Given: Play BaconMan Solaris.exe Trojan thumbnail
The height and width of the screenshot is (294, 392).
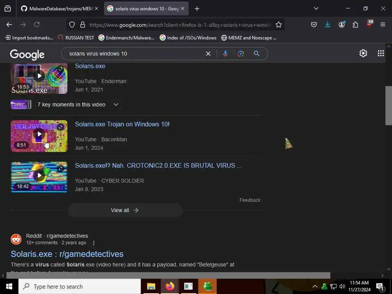Looking at the screenshot, I should point(39,136).
